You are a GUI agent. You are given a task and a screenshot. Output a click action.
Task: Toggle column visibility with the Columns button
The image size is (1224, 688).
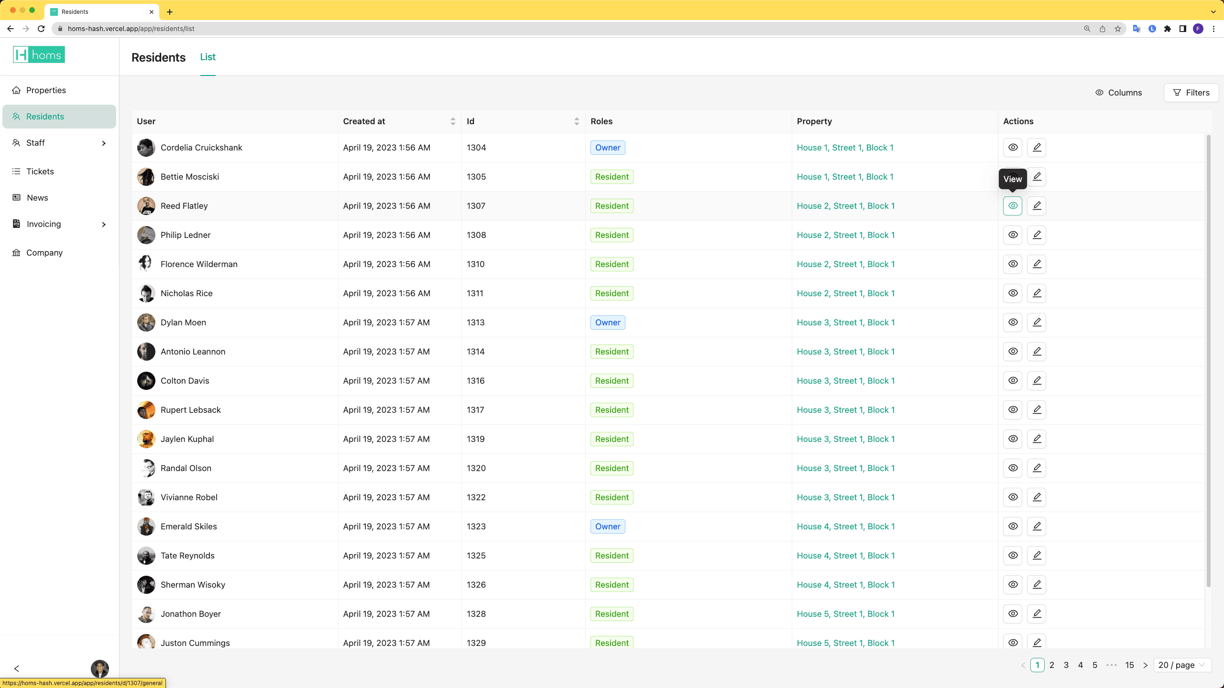(x=1119, y=93)
